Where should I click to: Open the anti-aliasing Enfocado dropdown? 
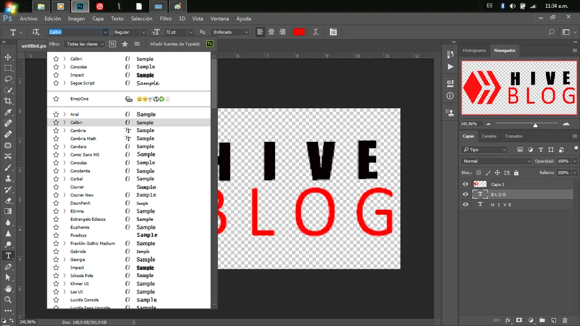click(x=230, y=32)
